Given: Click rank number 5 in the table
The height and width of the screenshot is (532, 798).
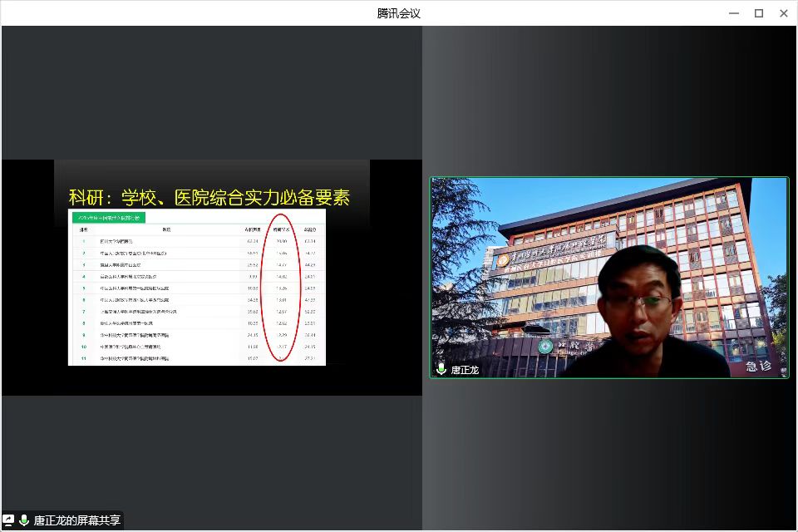Looking at the screenshot, I should (x=83, y=288).
